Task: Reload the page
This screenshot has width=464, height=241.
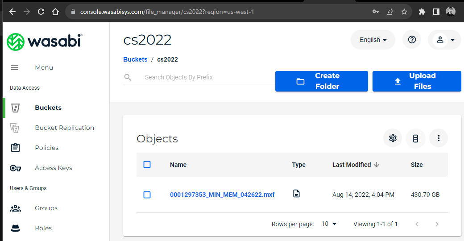Action: [41, 12]
